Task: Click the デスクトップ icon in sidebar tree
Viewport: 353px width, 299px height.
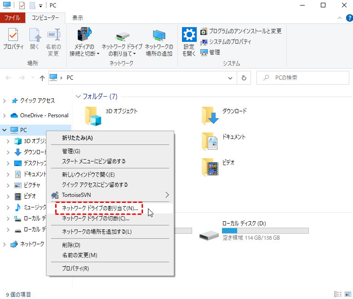Action: (x=18, y=163)
